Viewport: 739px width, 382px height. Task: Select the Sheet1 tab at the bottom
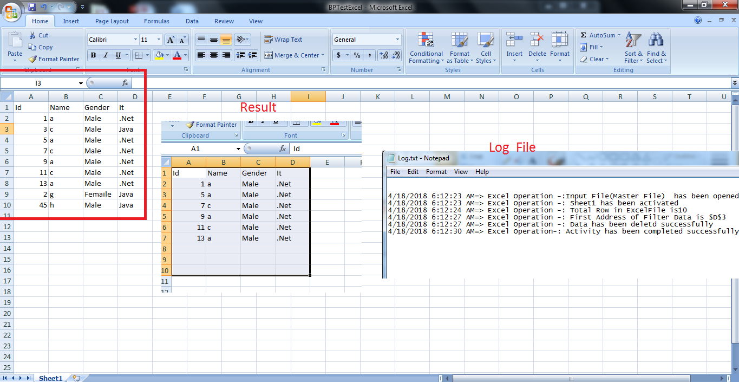(50, 378)
